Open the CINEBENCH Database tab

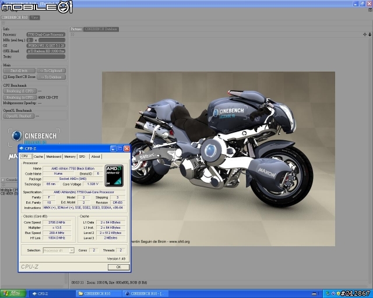101,29
